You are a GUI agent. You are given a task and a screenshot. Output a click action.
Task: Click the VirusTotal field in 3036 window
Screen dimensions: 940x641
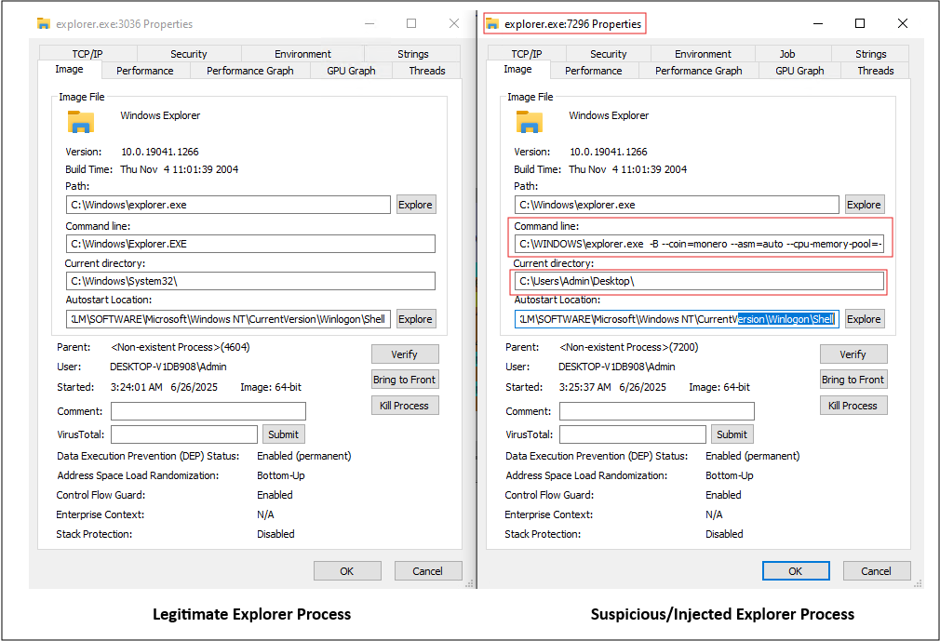184,434
